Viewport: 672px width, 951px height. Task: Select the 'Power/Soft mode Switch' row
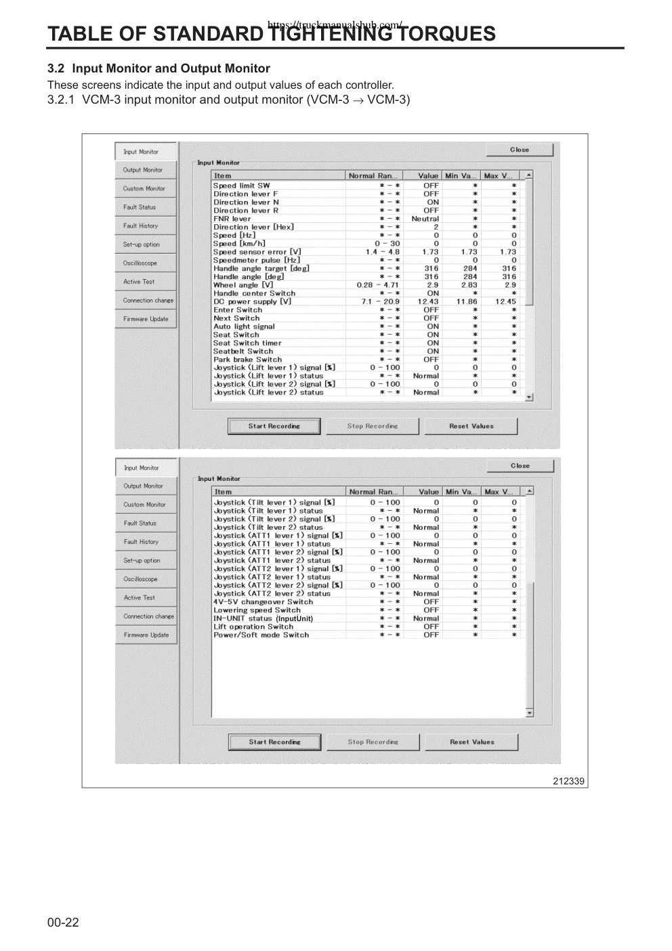368,635
